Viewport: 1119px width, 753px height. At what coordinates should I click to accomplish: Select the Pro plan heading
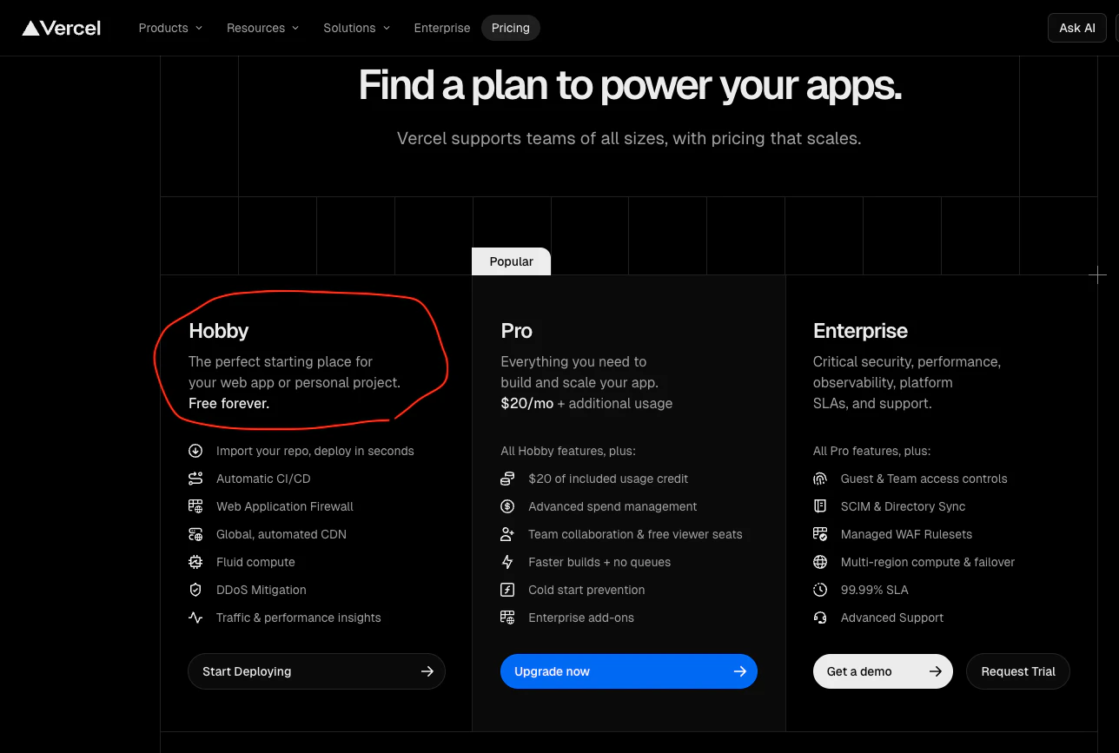(x=517, y=331)
